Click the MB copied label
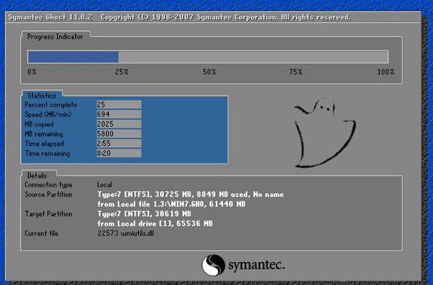The width and height of the screenshot is (433, 285). pos(39,124)
